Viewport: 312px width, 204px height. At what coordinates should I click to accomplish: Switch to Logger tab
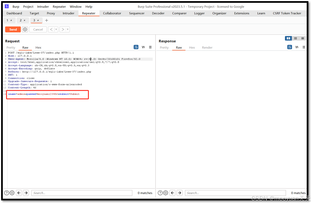199,13
